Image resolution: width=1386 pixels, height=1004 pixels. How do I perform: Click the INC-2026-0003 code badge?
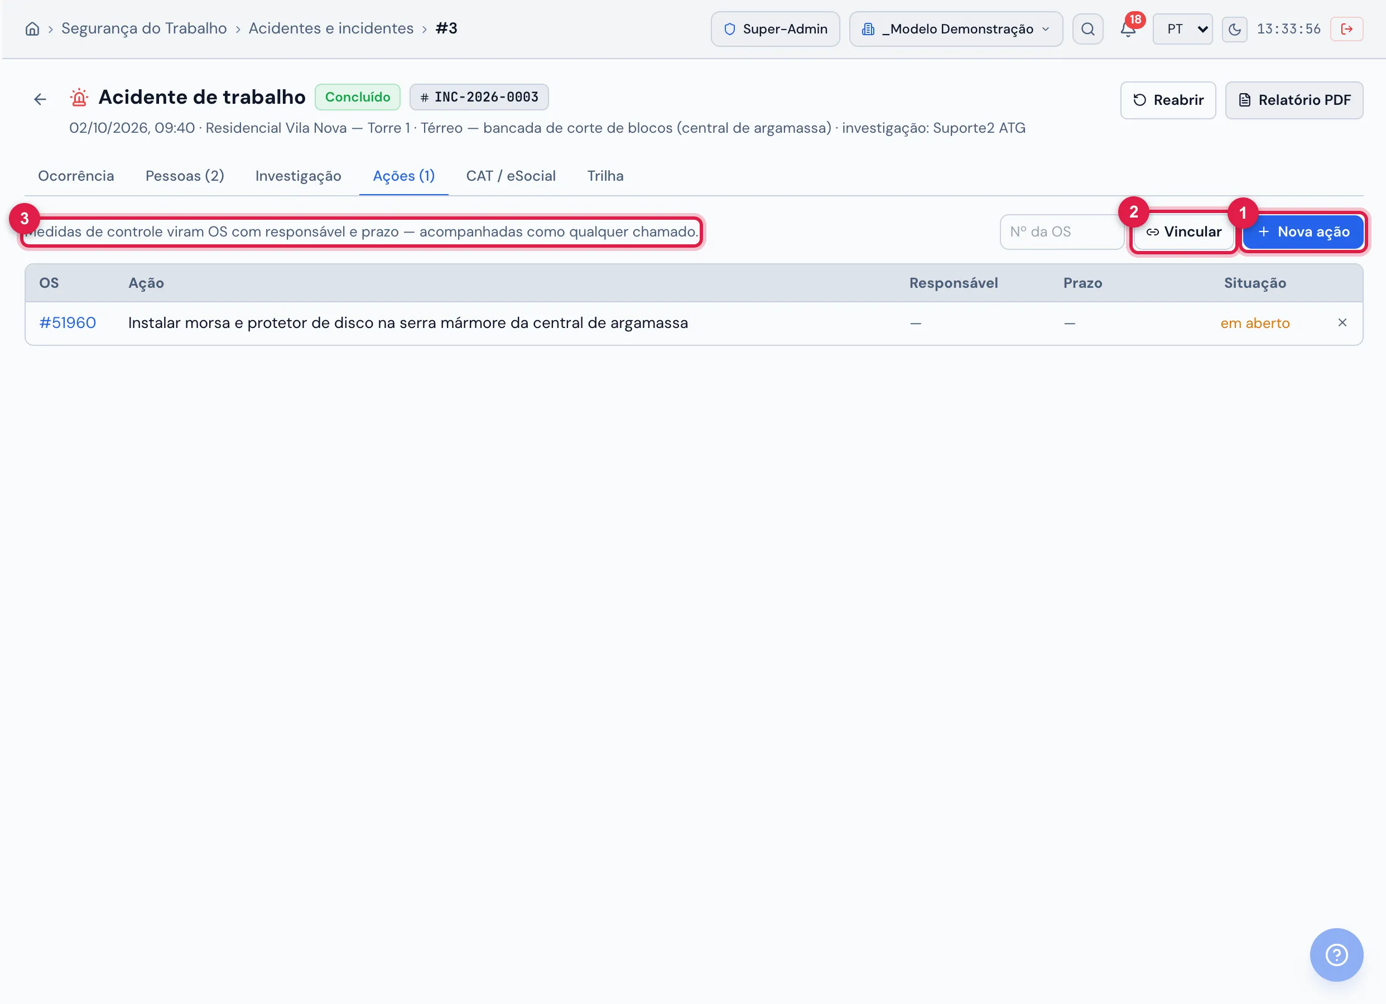[x=479, y=97]
